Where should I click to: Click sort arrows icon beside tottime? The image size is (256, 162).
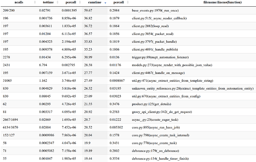(58, 2)
